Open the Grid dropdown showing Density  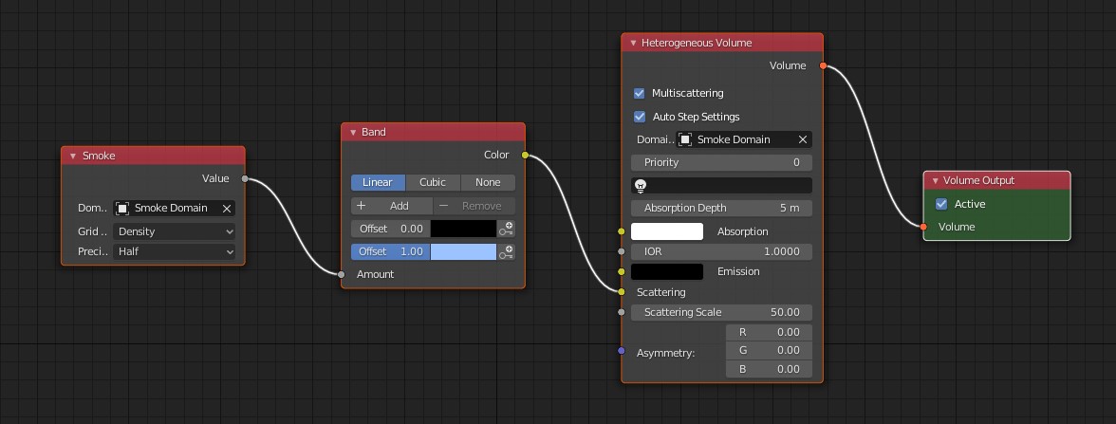tap(174, 231)
